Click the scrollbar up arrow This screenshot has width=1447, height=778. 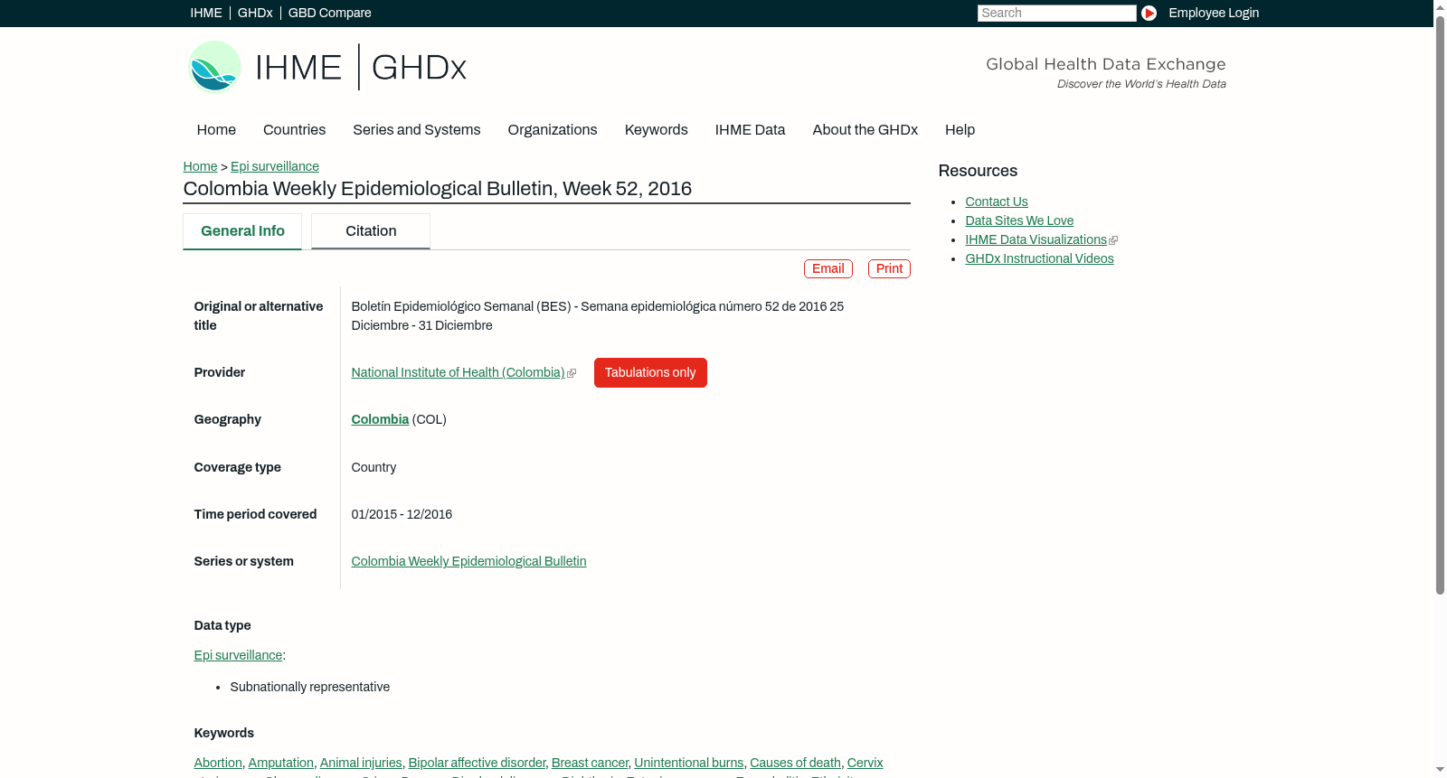click(1440, 6)
